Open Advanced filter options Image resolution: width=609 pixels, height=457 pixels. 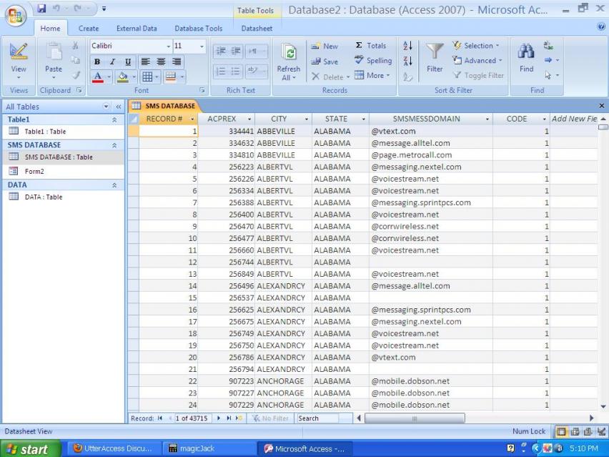point(477,60)
